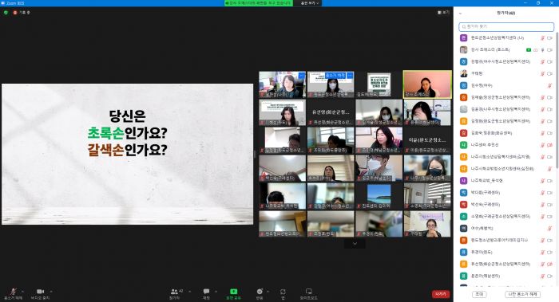The image size is (559, 302).
Task: Open participants list icon showing 42
Action: pyautogui.click(x=175, y=293)
